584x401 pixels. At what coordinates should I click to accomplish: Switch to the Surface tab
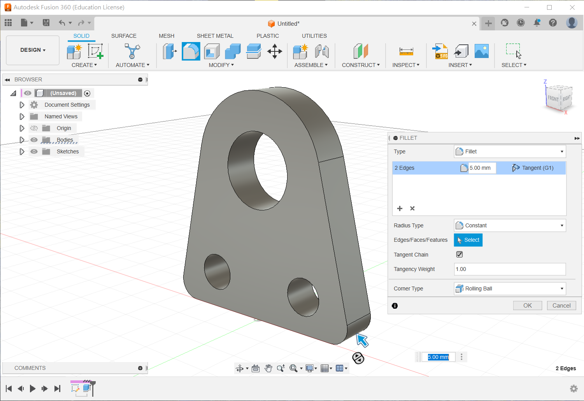pyautogui.click(x=124, y=36)
